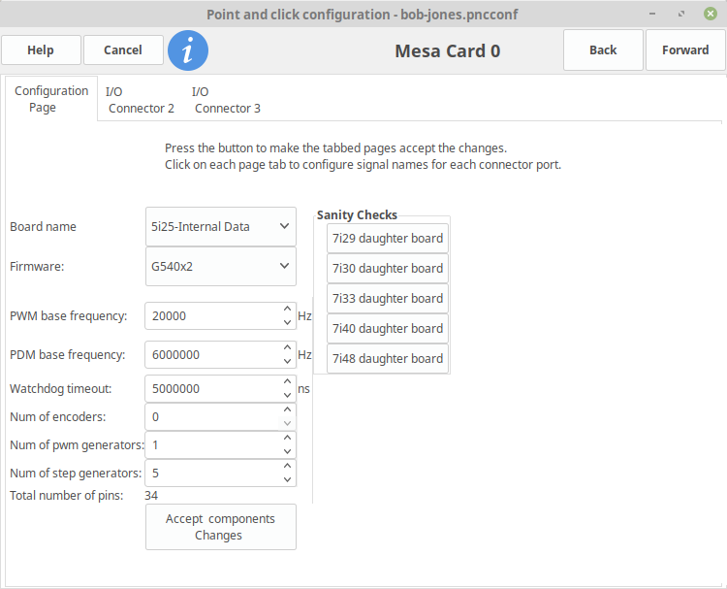
Task: Open the Board name dropdown
Action: click(221, 226)
